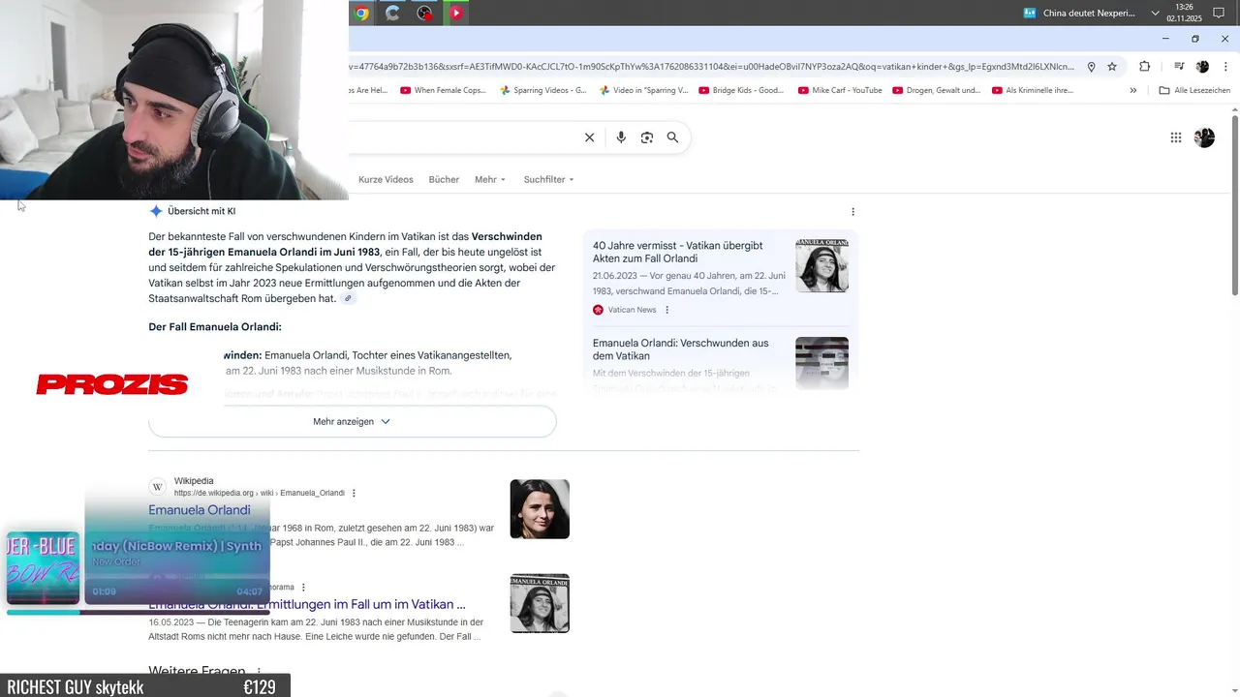1240x697 pixels.
Task: Expand the Suchfilter dropdown
Action: [549, 179]
